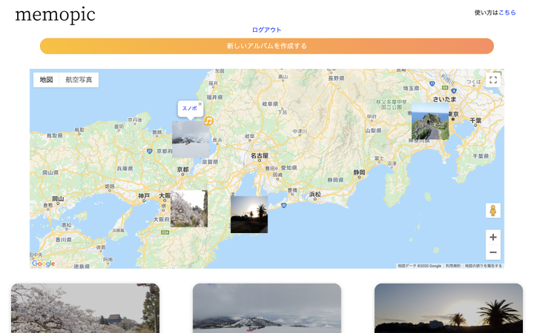Toggle the map fullscreen view icon
This screenshot has height=333, width=534.
click(492, 80)
